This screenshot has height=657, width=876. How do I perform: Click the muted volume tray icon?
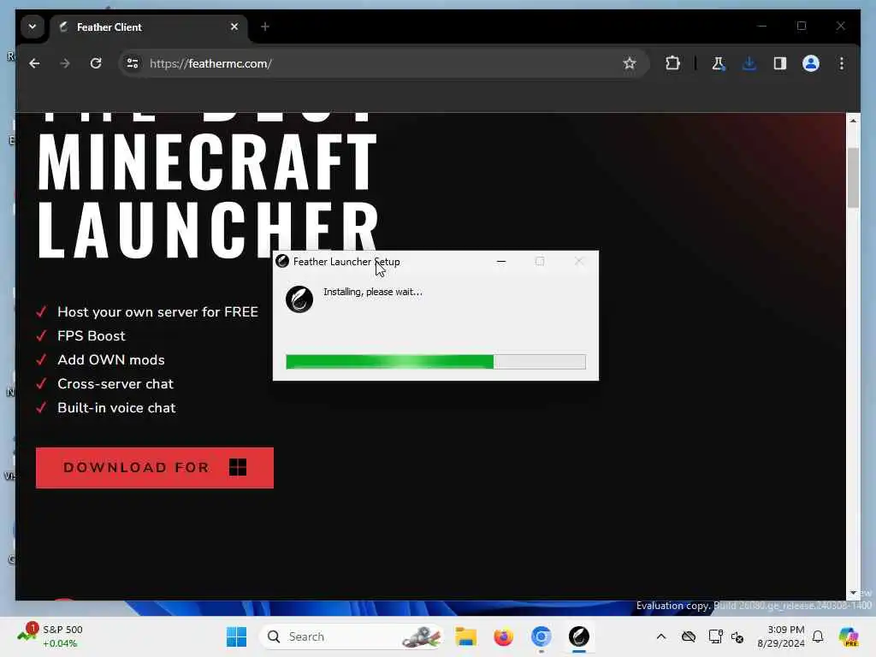[x=737, y=636]
